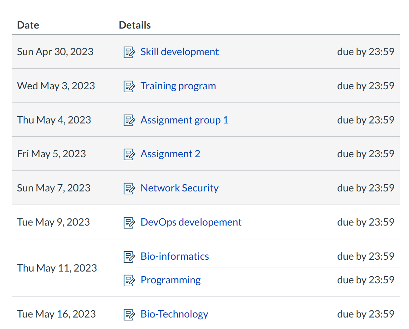Select the assignment icon for Assignment group 1
Image resolution: width=409 pixels, height=329 pixels.
129,120
